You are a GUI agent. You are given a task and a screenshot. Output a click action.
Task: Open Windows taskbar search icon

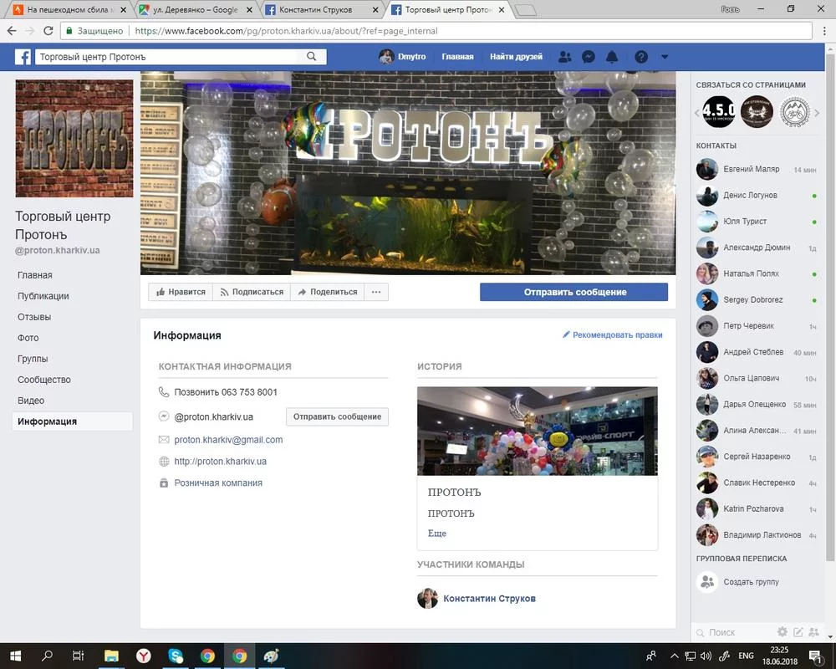[x=47, y=656]
